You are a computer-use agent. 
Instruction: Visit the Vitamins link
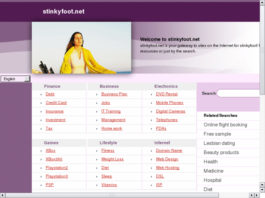pyautogui.click(x=109, y=185)
